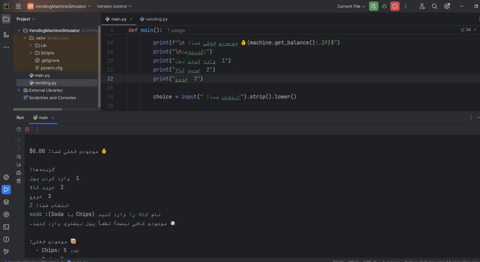The image size is (480, 262).
Task: Expand the Scripts folder
Action: (x=31, y=53)
